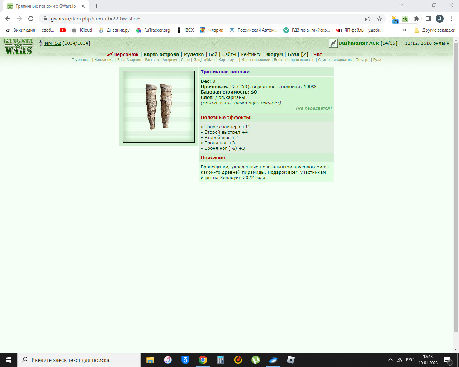Open Нападения submenu link
459x367 pixels.
[104, 60]
